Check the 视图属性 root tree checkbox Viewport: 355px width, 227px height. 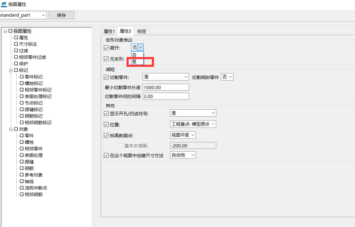point(10,31)
